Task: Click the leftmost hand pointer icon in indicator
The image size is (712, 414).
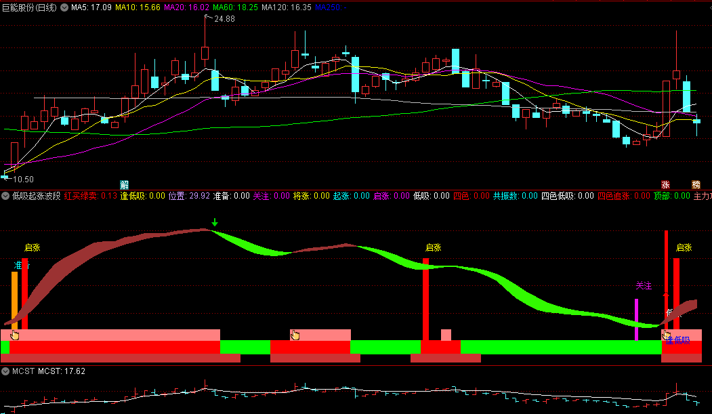Action: click(14, 335)
